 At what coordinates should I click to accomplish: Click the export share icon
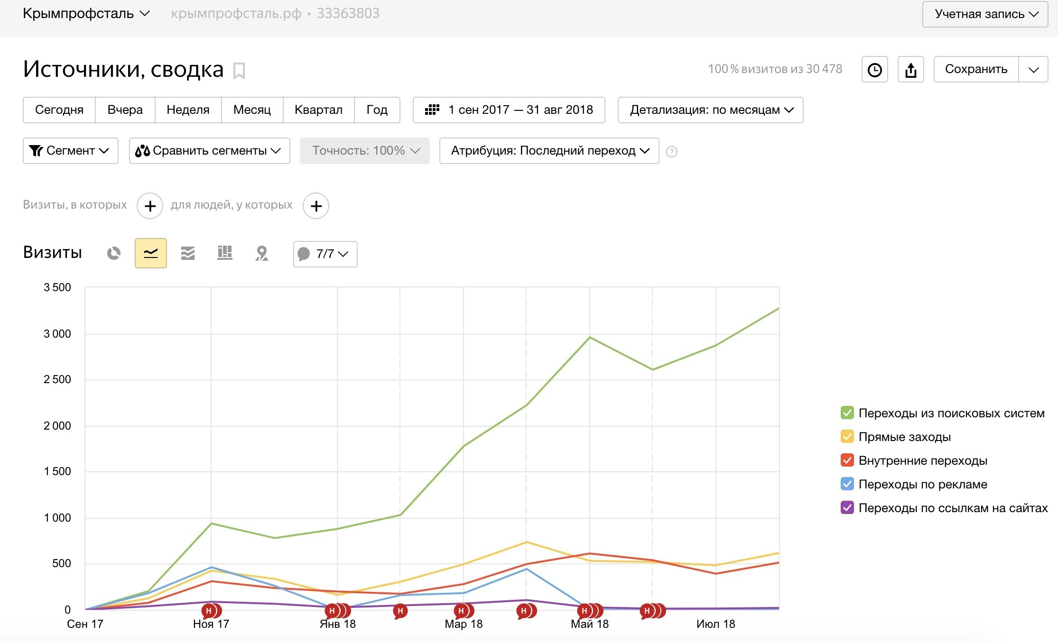point(911,69)
